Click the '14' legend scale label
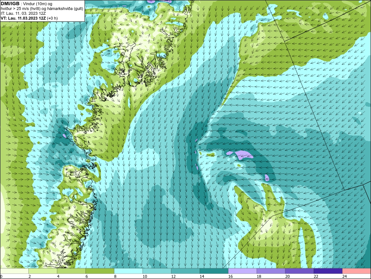371x279 pixels. coord(202,276)
